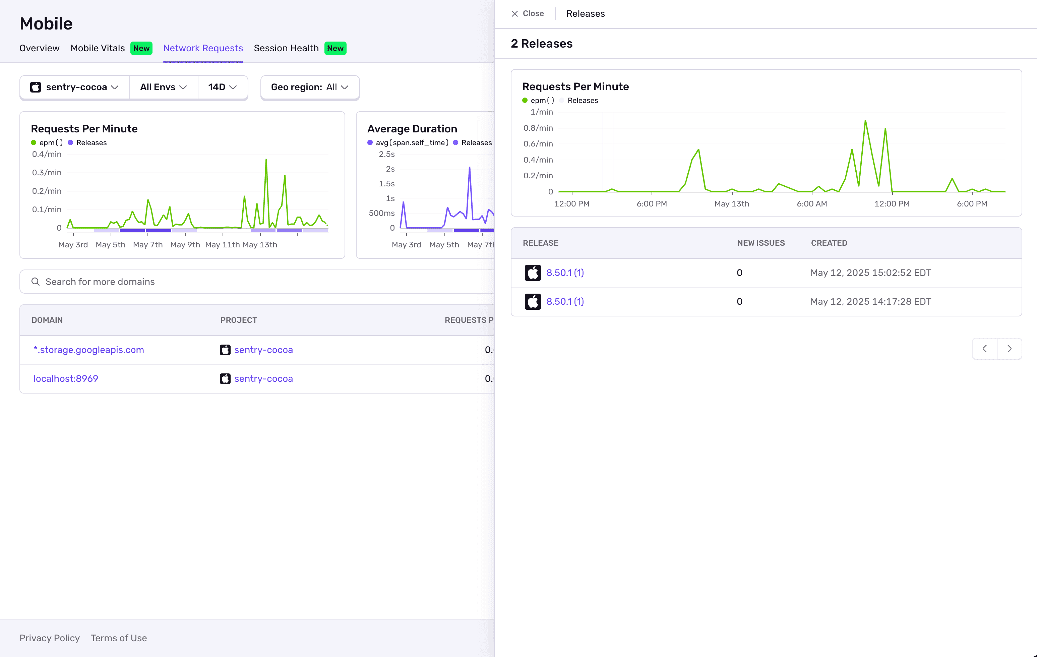1037x657 pixels.
Task: Click the search magnifier icon in domains field
Action: (x=36, y=282)
